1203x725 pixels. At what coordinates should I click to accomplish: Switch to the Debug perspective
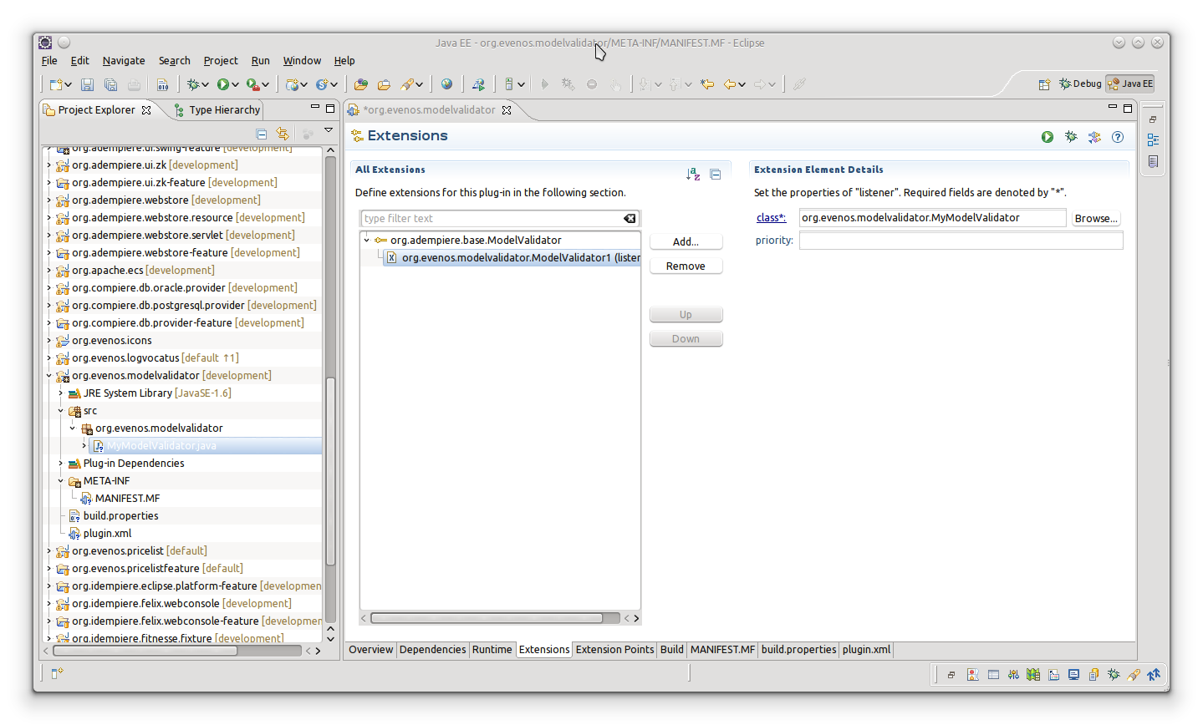click(x=1080, y=84)
